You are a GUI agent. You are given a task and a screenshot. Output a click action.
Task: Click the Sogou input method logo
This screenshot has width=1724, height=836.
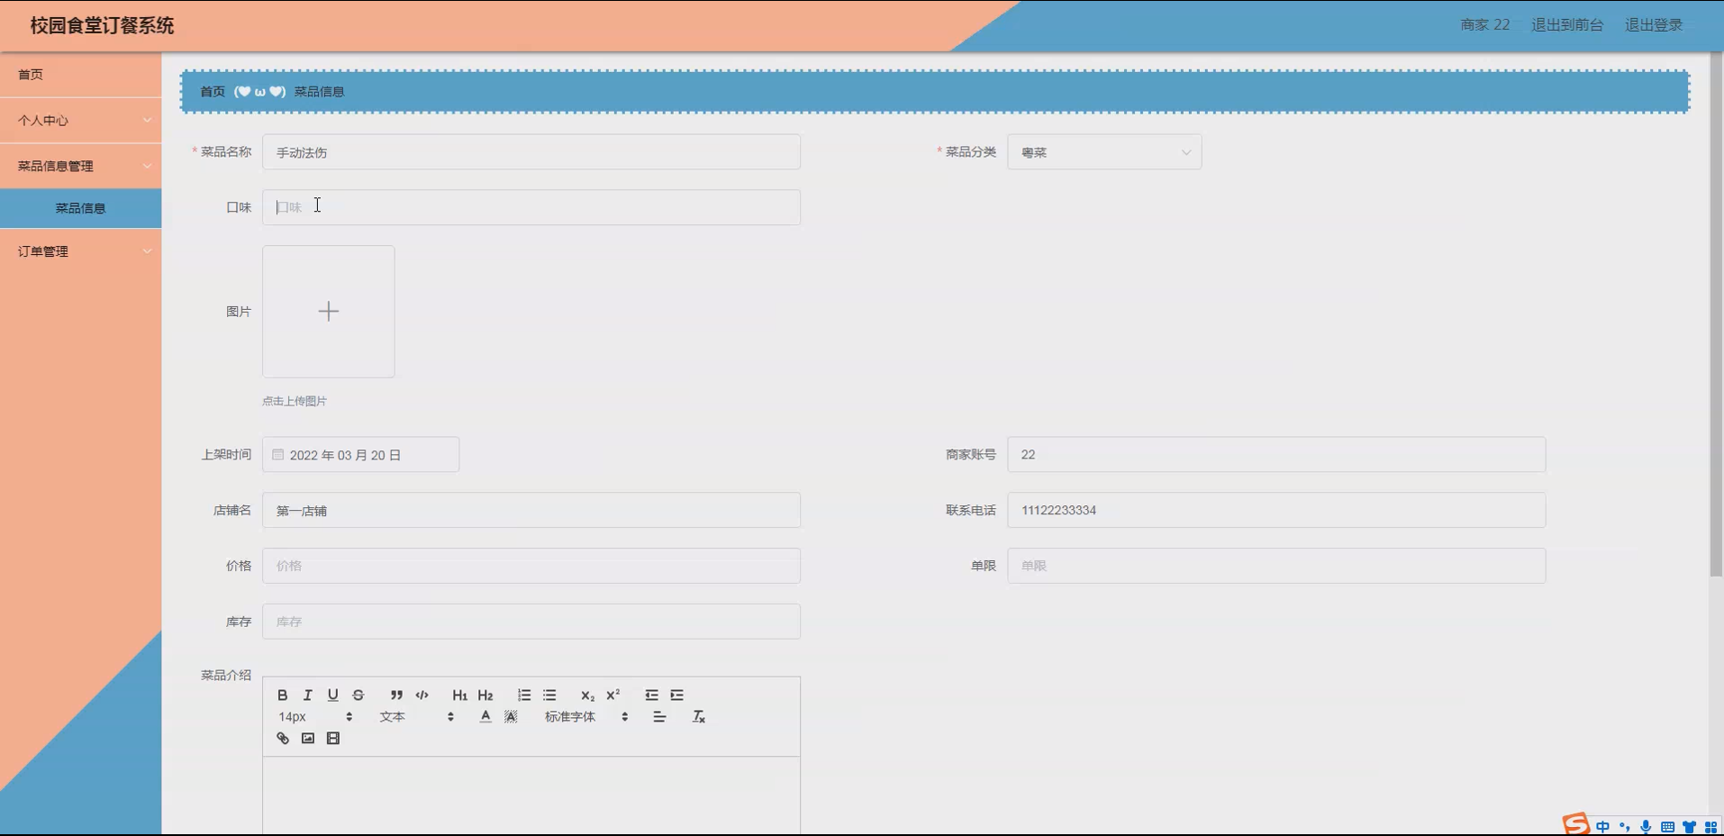tap(1576, 824)
